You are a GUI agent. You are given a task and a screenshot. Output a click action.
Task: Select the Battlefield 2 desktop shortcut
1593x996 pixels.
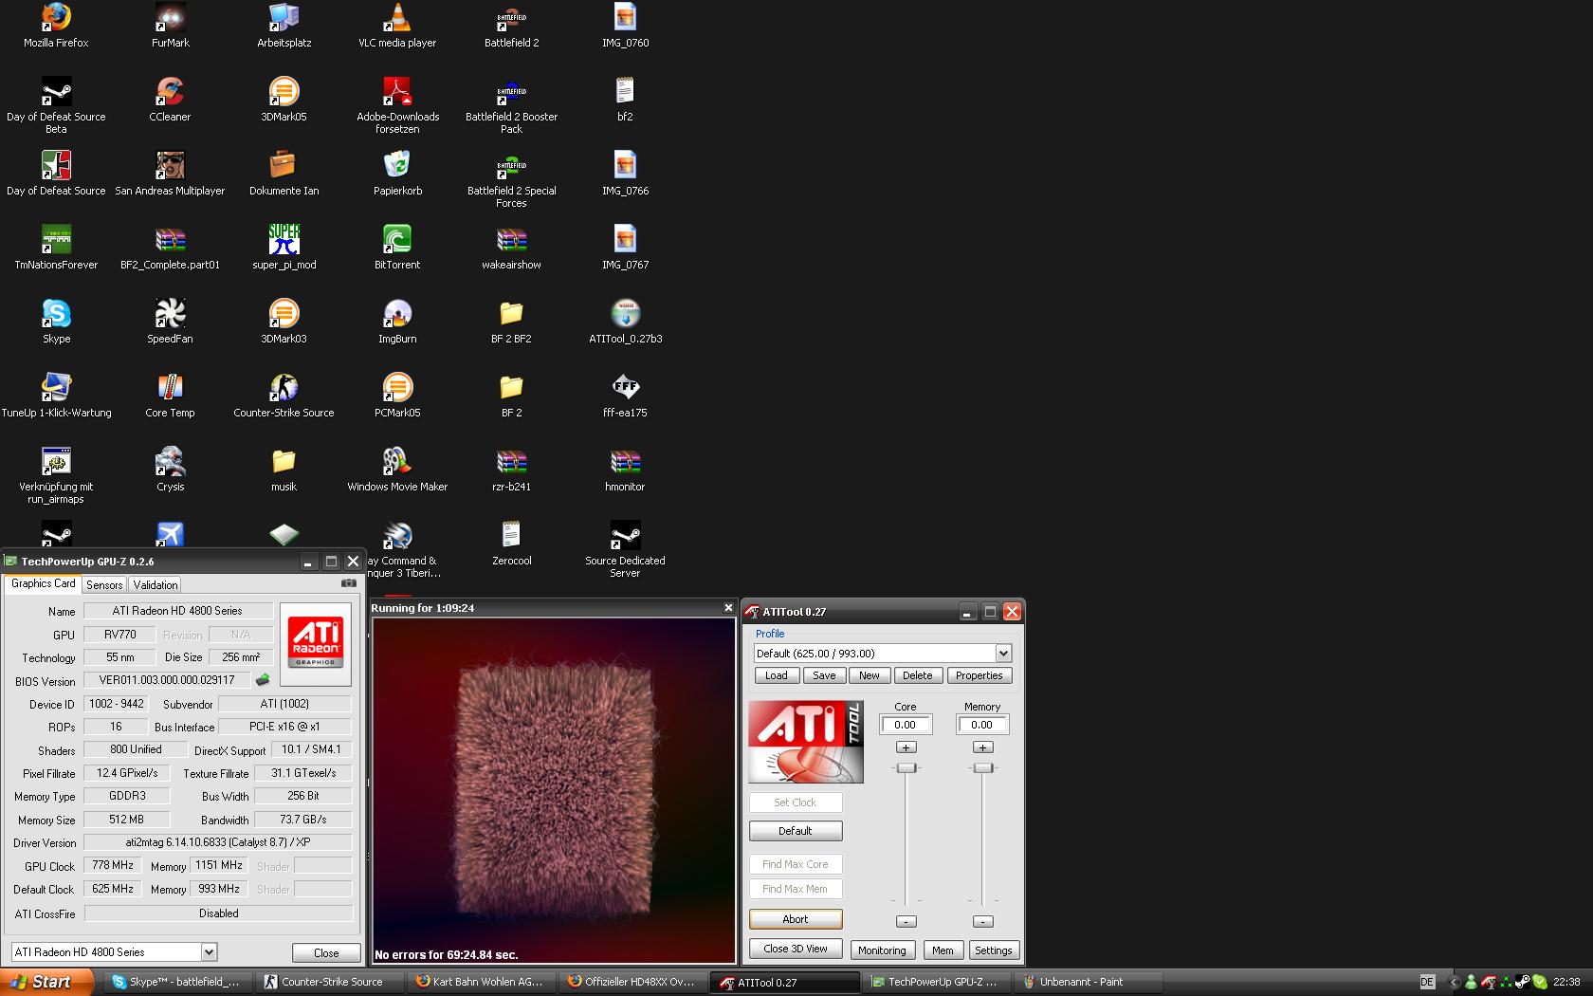click(x=511, y=26)
